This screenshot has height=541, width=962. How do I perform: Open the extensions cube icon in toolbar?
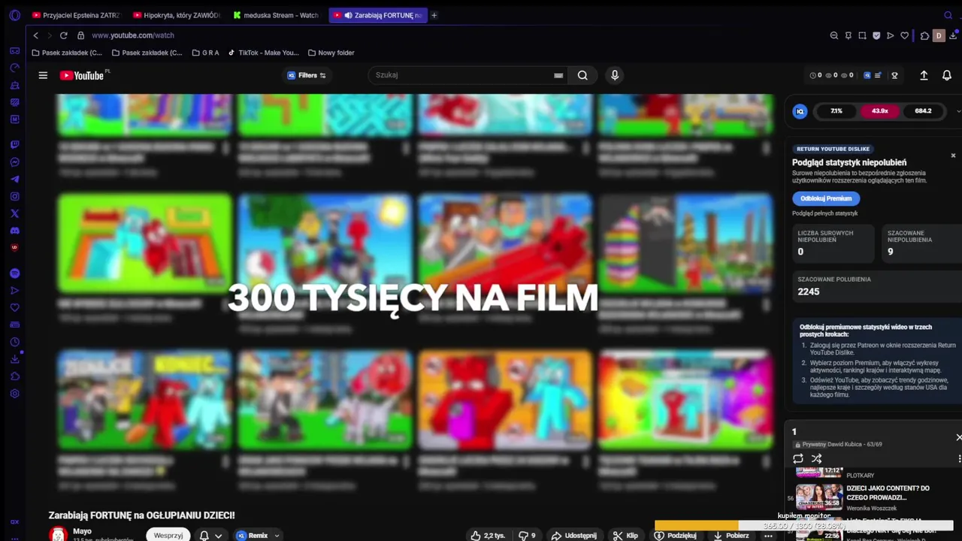[x=924, y=35]
